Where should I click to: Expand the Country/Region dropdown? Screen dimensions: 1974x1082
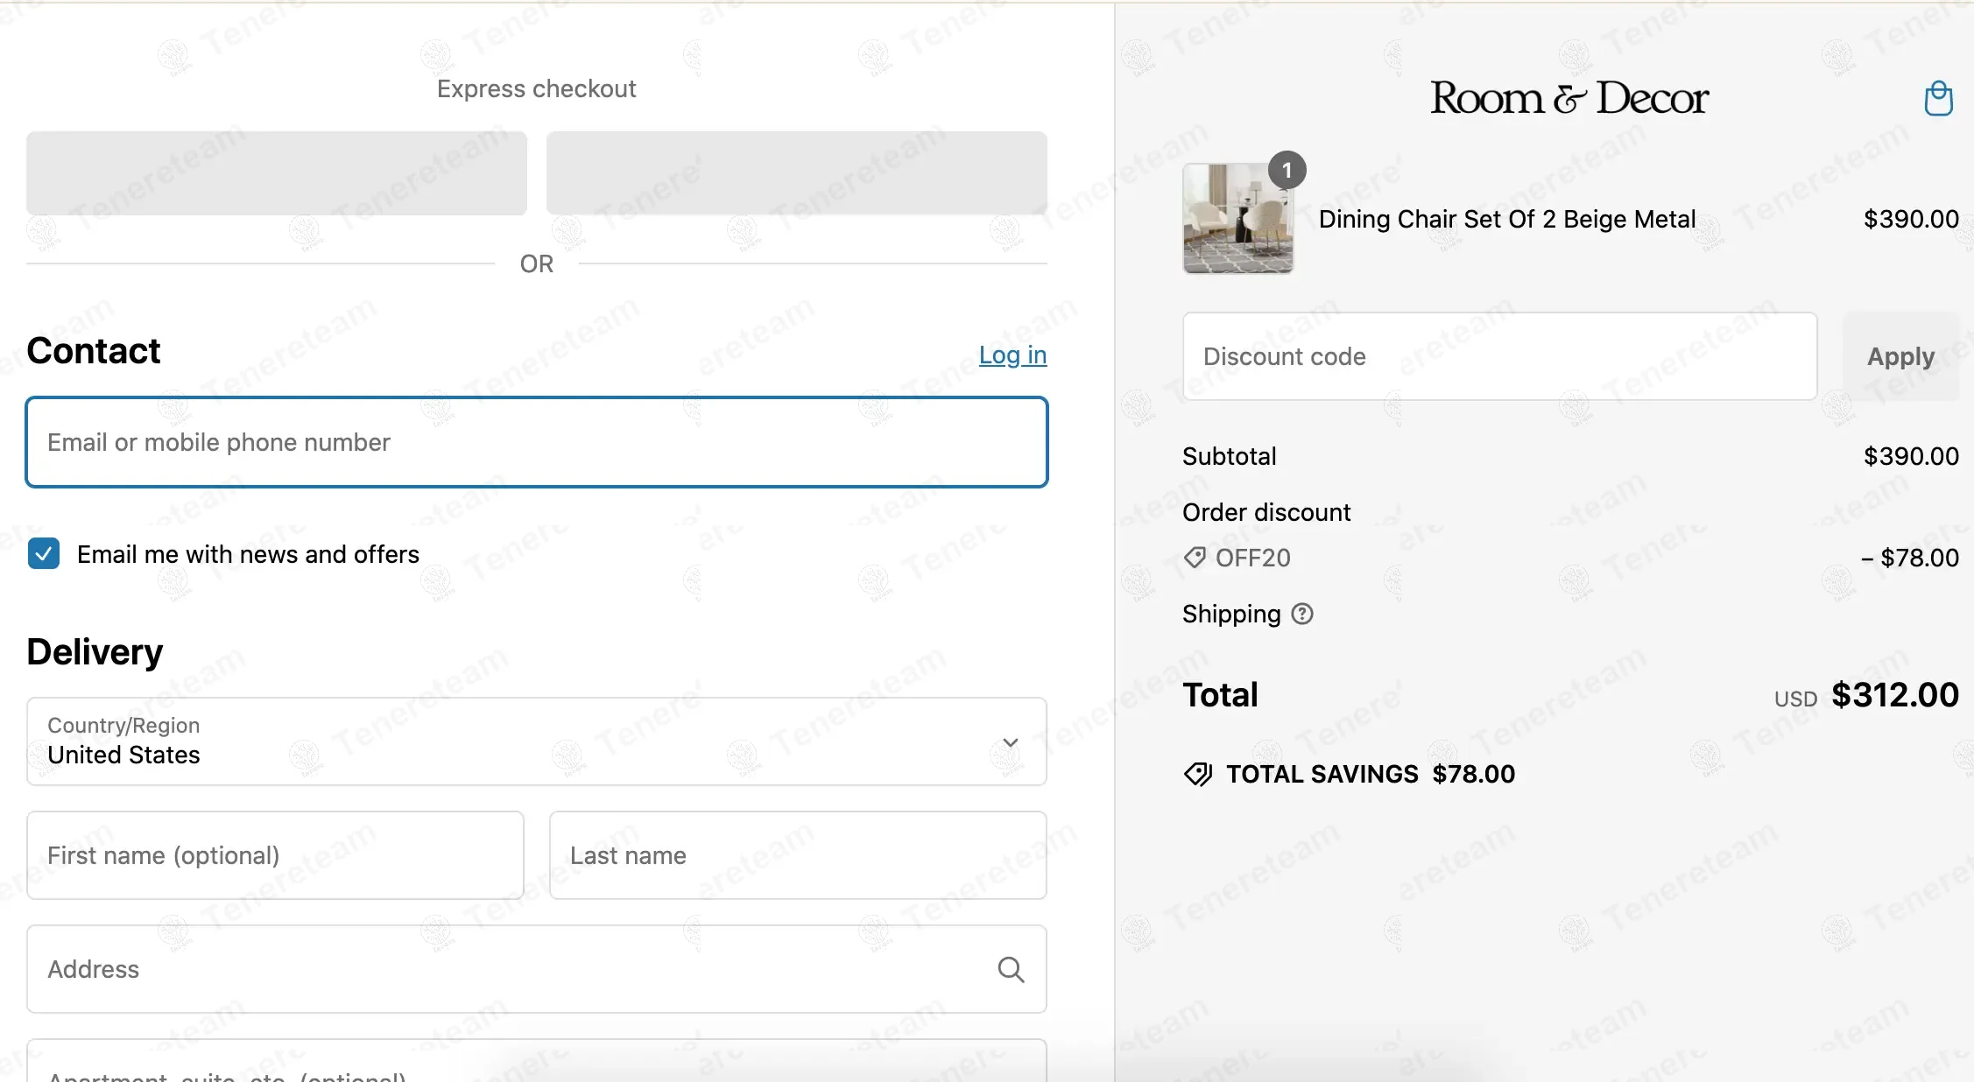click(536, 741)
